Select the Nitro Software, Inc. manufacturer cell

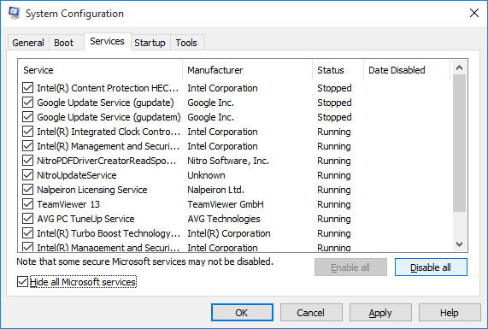click(228, 161)
